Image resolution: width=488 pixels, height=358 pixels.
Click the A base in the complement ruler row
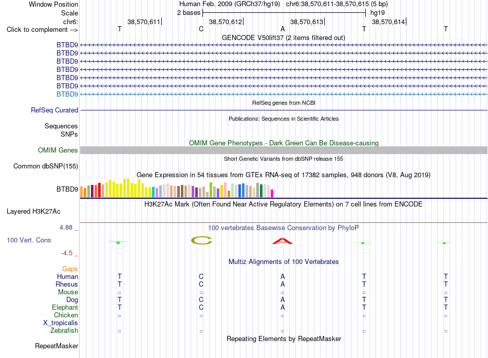pos(283,29)
